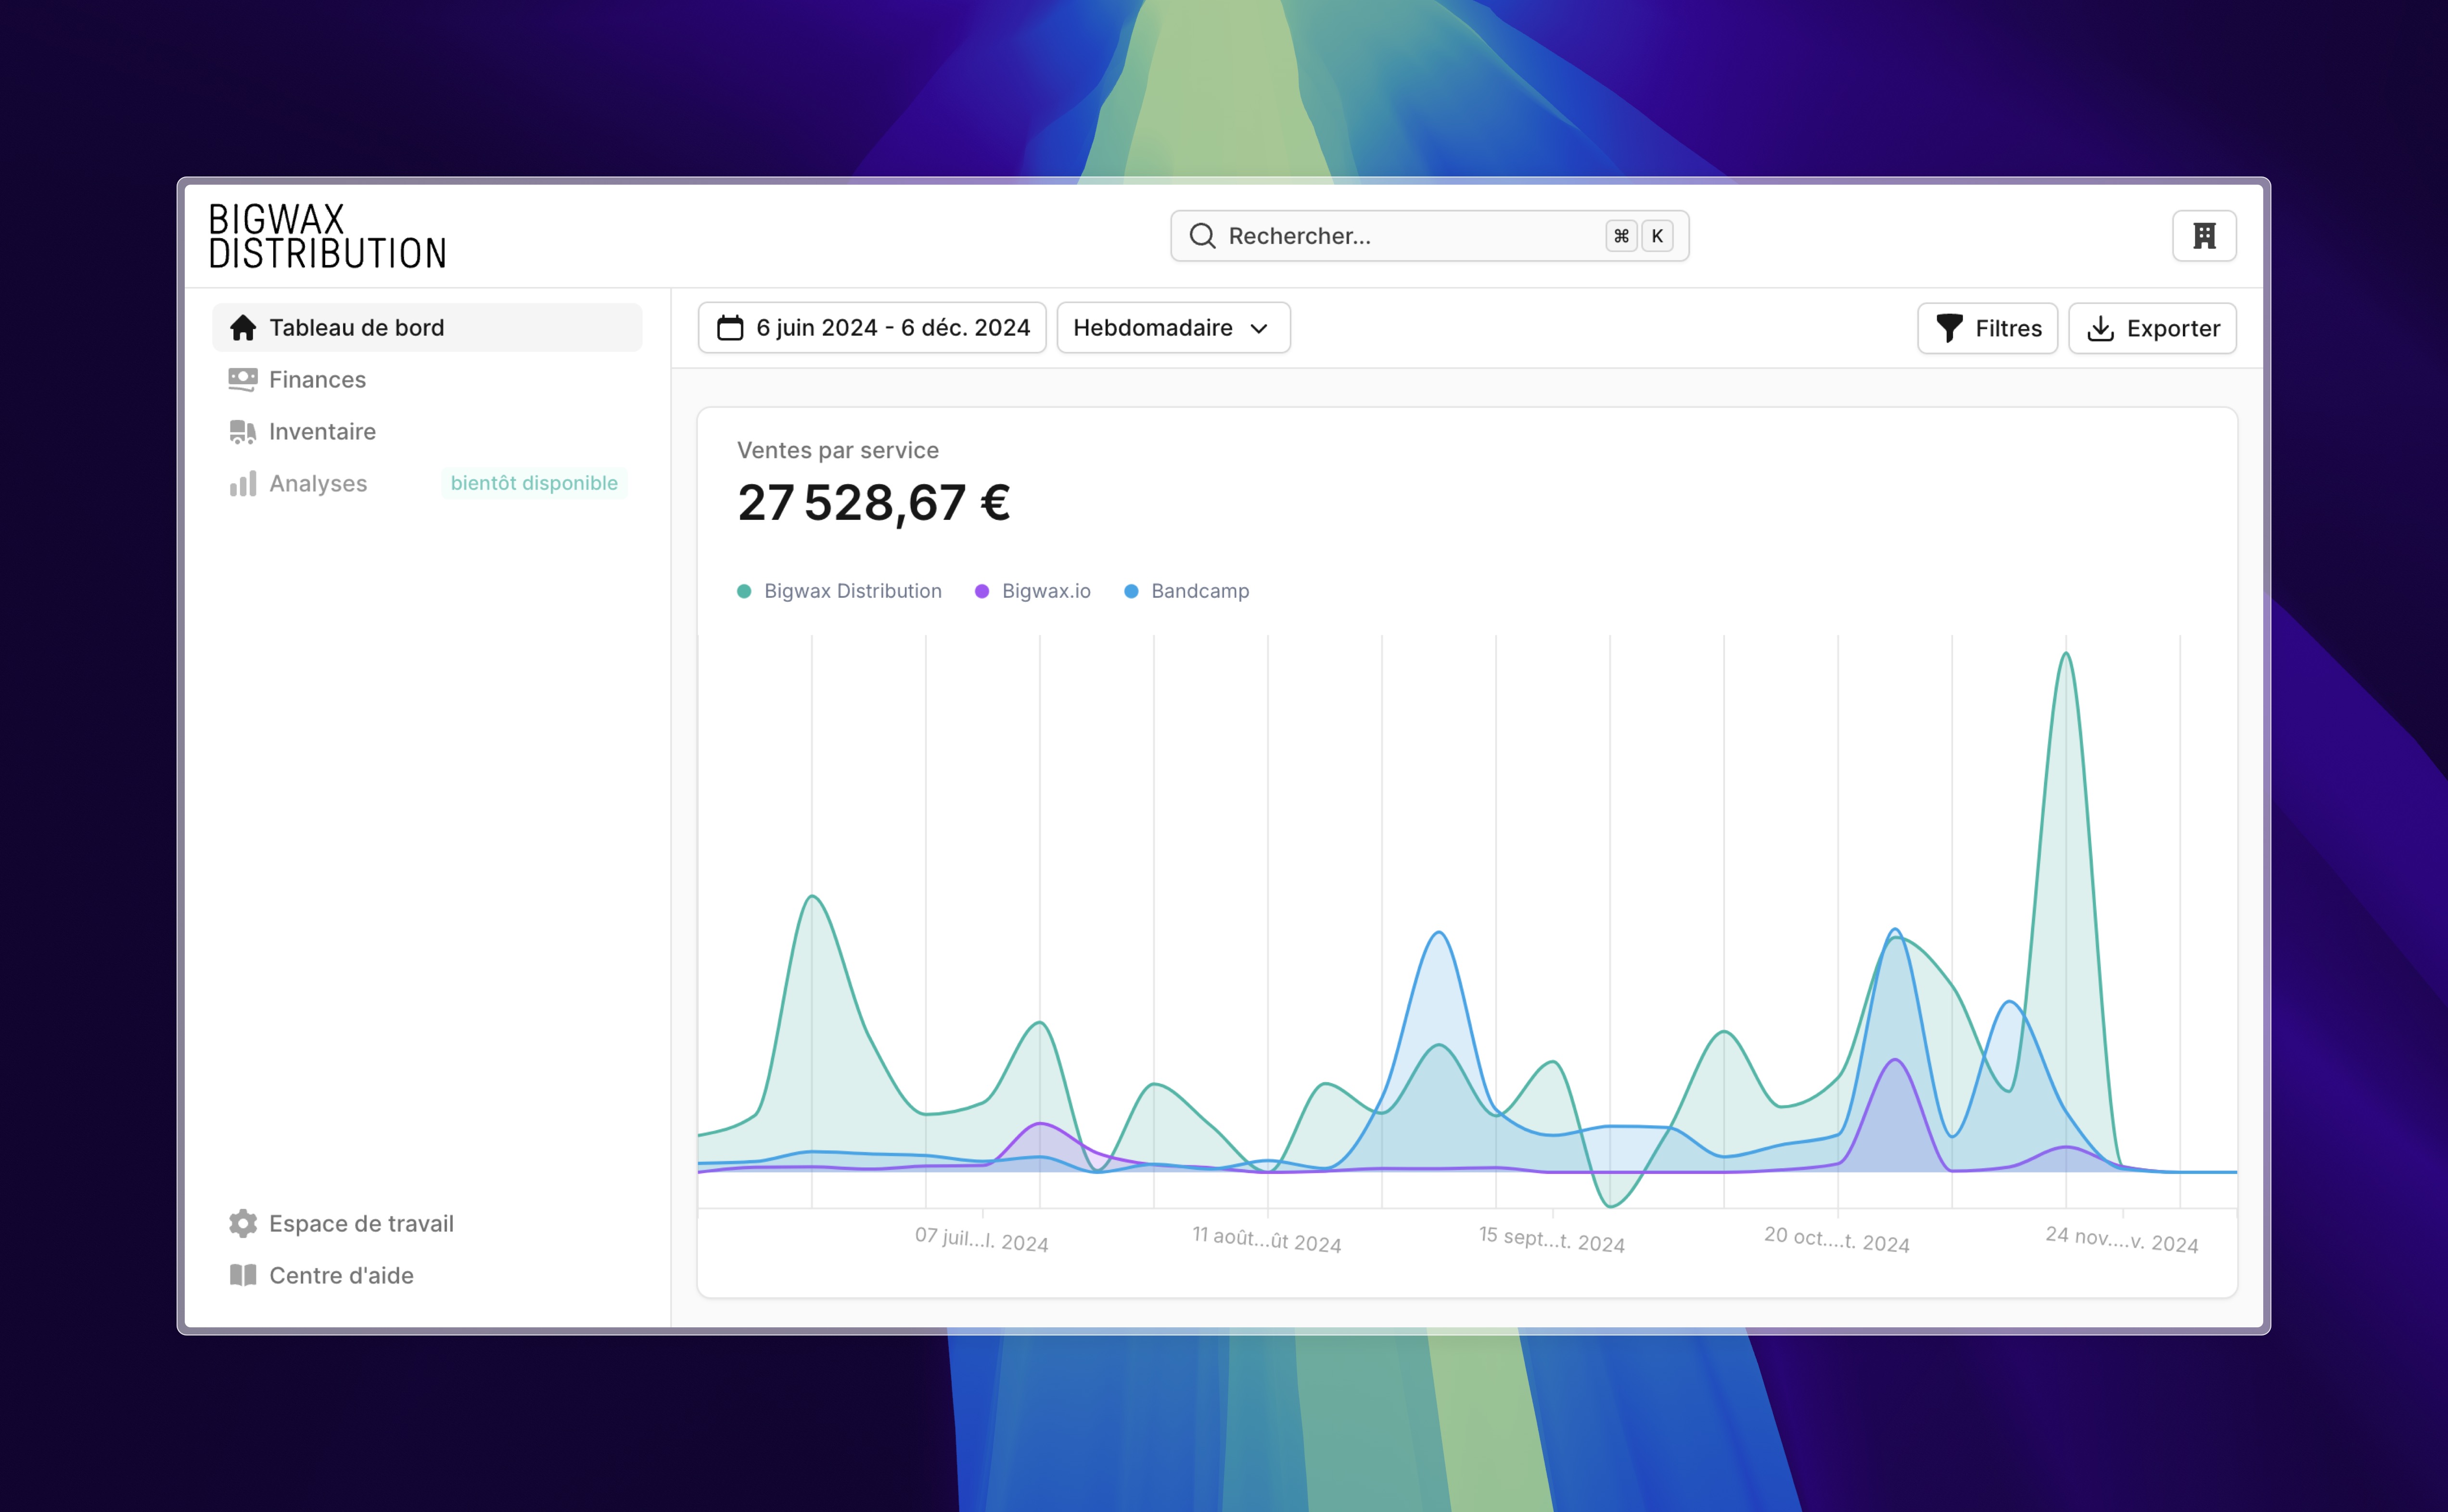Screen dimensions: 2448x1512
Task: Click the Centre d'aide book icon
Action: (242, 1275)
